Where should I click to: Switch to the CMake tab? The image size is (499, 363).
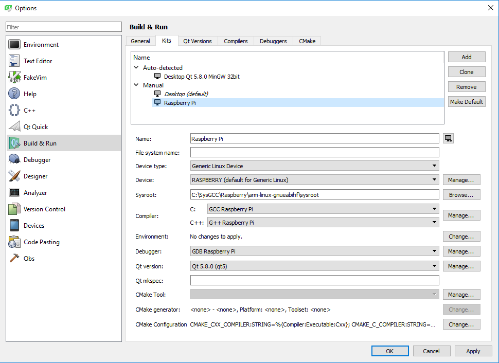(x=307, y=41)
